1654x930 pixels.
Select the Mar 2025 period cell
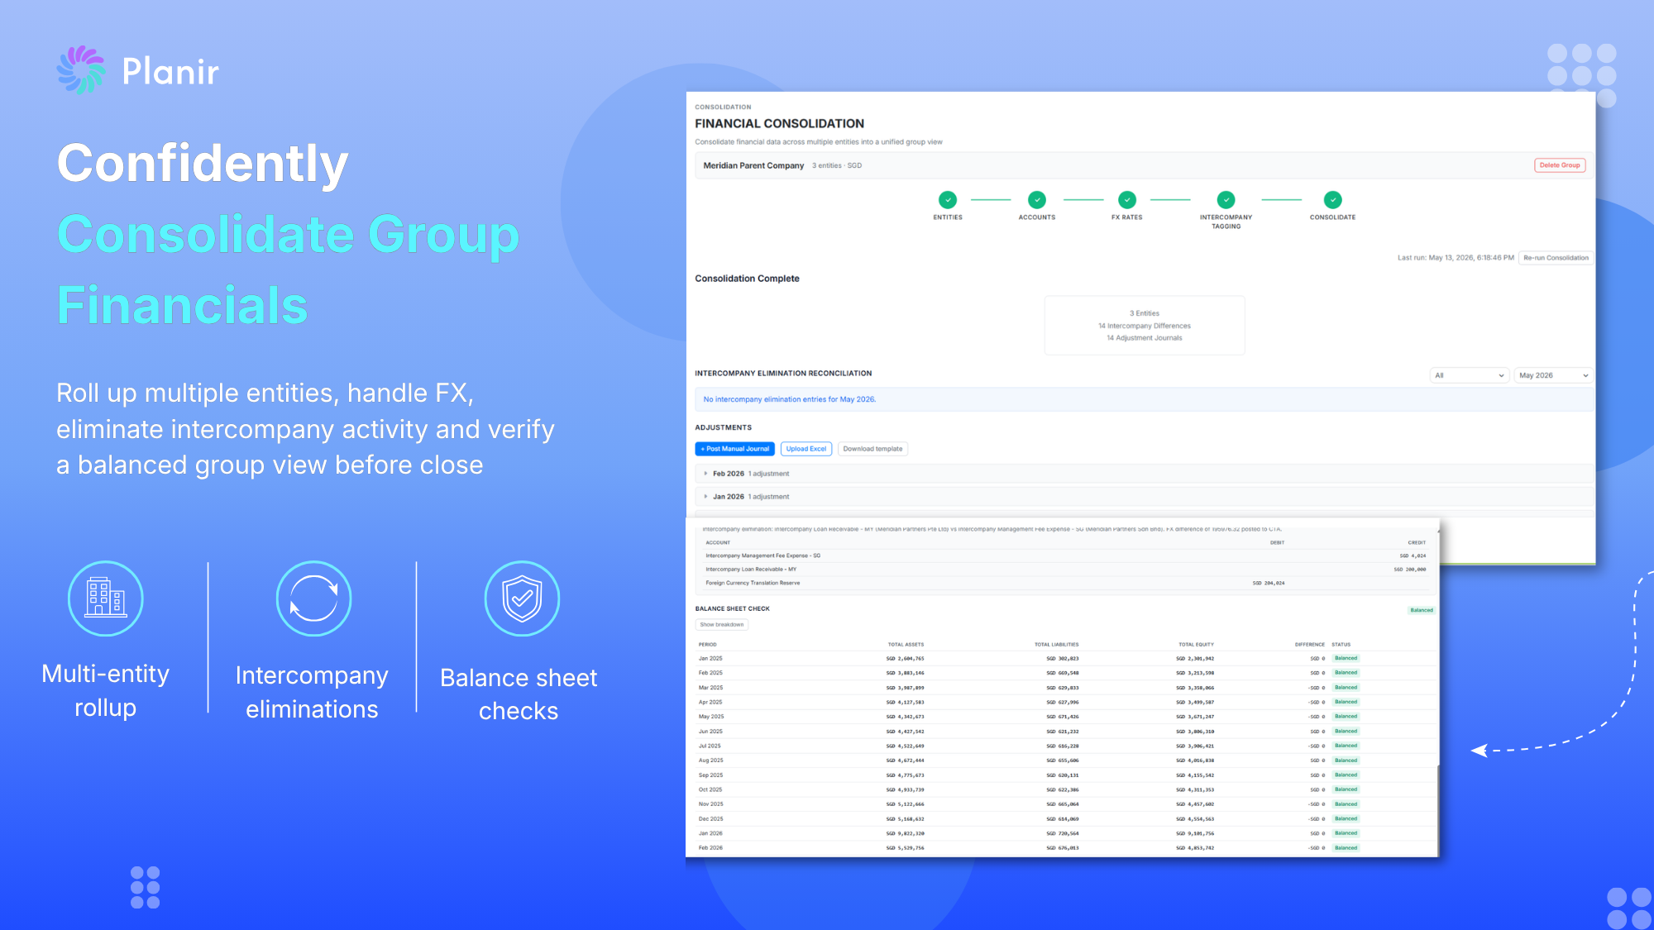point(710,688)
